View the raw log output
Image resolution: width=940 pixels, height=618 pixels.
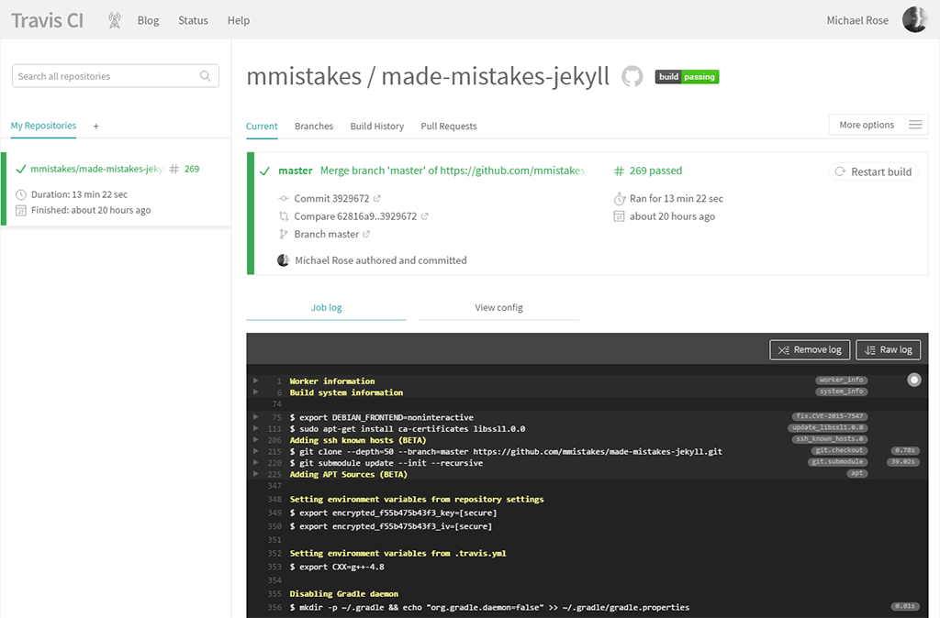tap(888, 349)
